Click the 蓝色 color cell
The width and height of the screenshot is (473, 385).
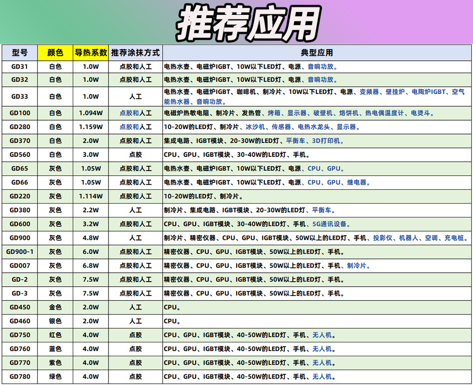pyautogui.click(x=55, y=349)
